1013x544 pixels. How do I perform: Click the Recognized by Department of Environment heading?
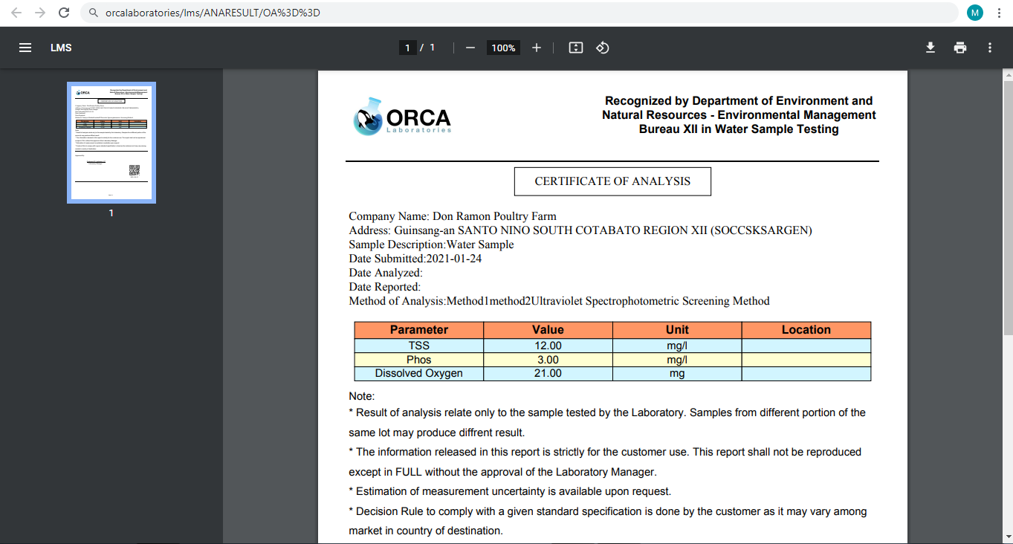point(739,115)
